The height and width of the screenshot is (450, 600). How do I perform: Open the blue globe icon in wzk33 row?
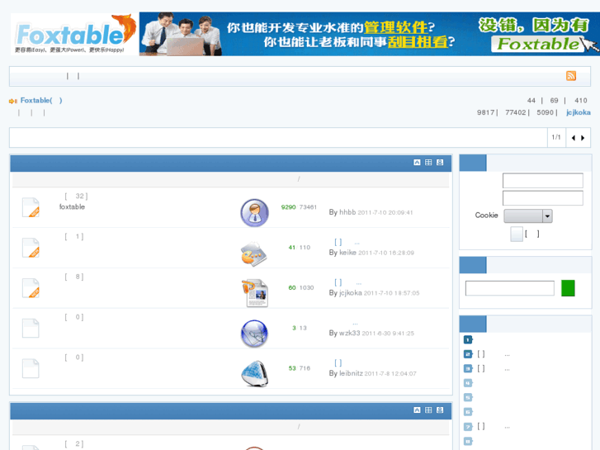click(x=254, y=334)
